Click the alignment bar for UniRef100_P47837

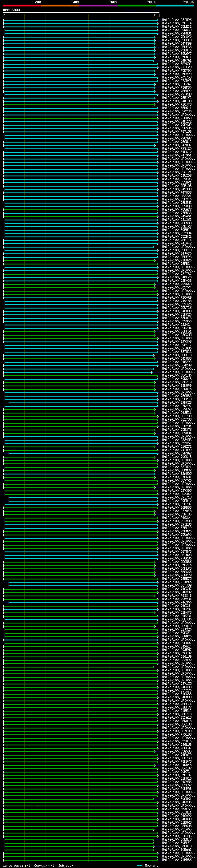(x=79, y=146)
